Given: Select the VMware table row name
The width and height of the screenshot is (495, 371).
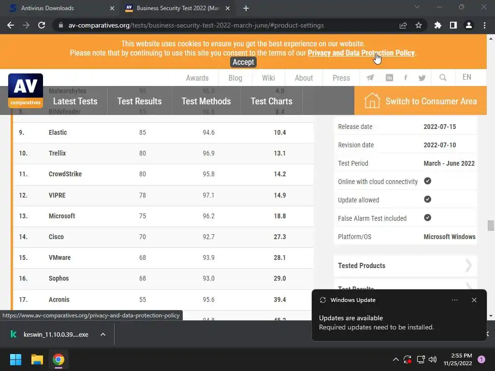Looking at the screenshot, I should 59,258.
